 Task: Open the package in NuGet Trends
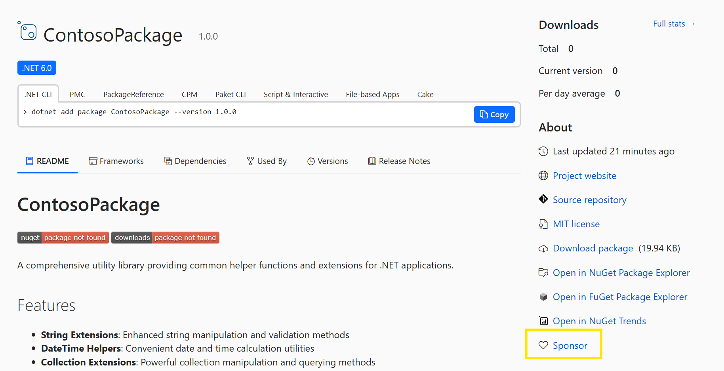click(599, 321)
